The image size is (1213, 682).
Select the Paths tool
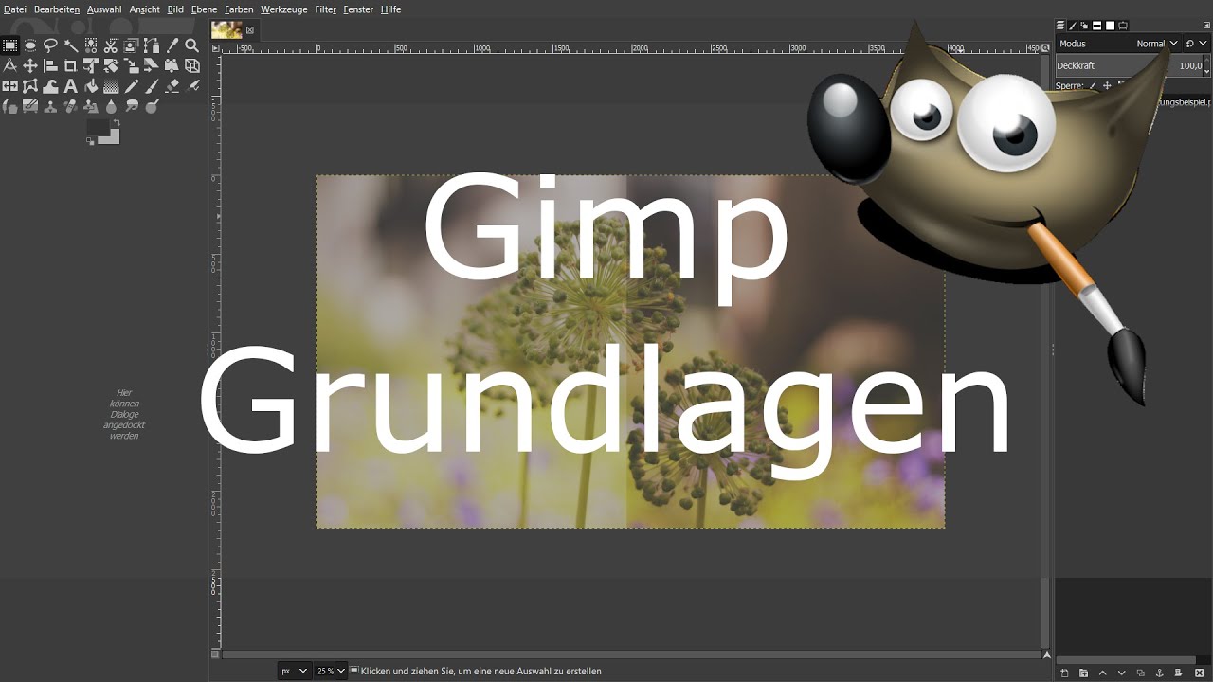pyautogui.click(x=152, y=45)
